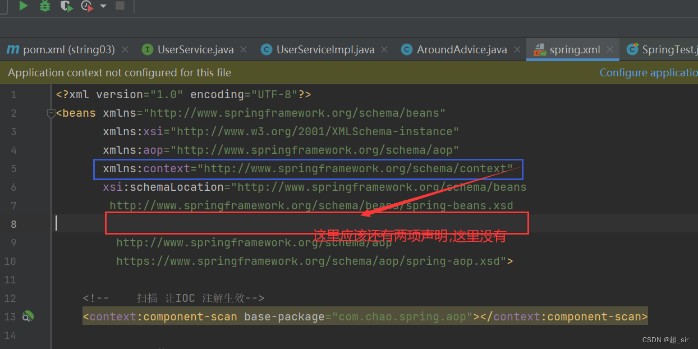The image size is (698, 349).
Task: Click the Spring bean gutter icon on line 13
Action: click(27, 316)
